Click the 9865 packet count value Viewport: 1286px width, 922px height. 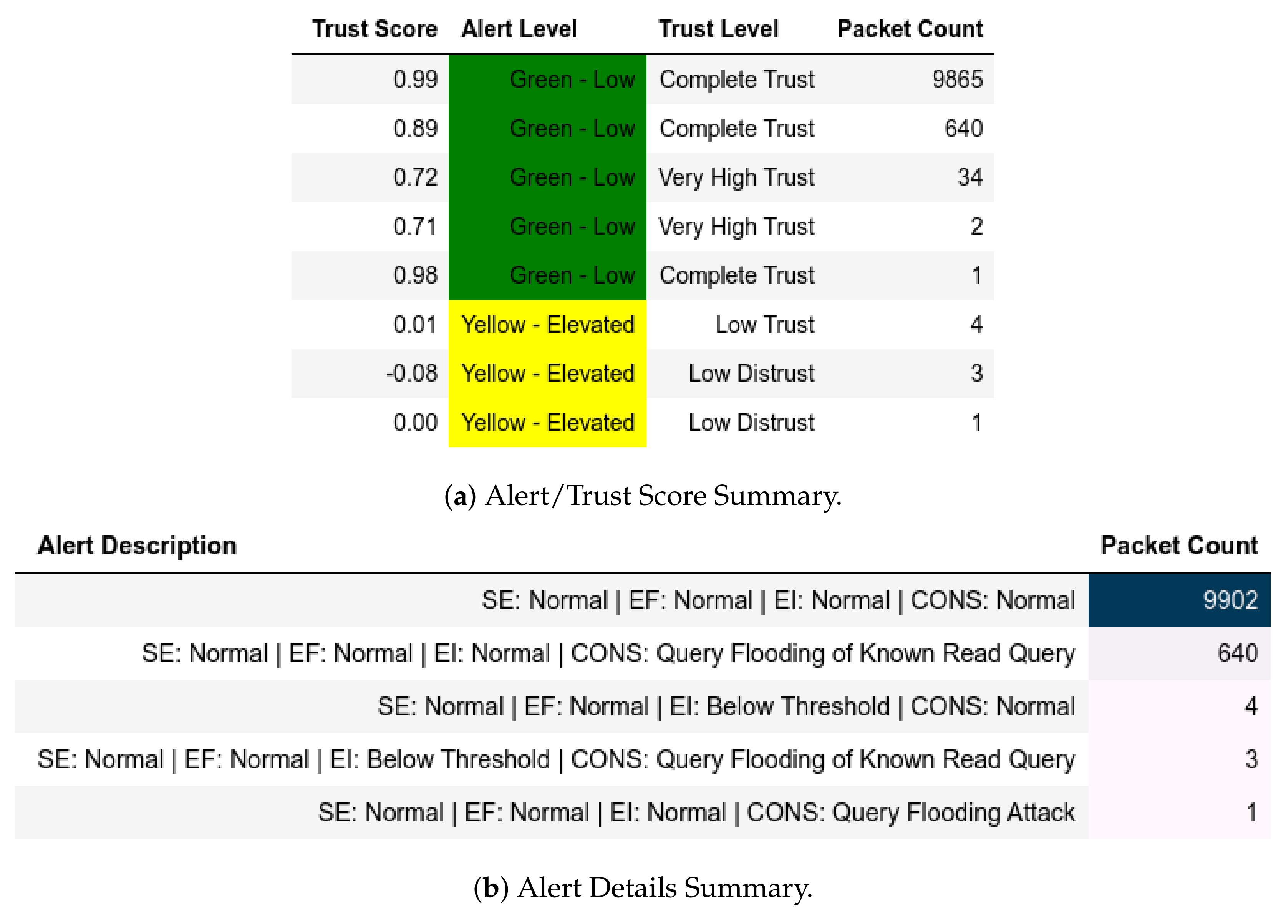pyautogui.click(x=957, y=80)
